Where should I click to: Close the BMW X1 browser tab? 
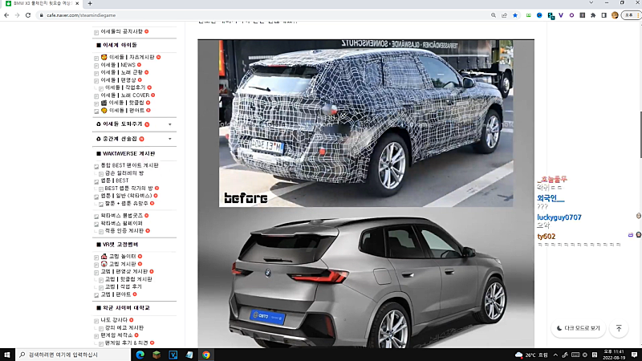pyautogui.click(x=77, y=3)
